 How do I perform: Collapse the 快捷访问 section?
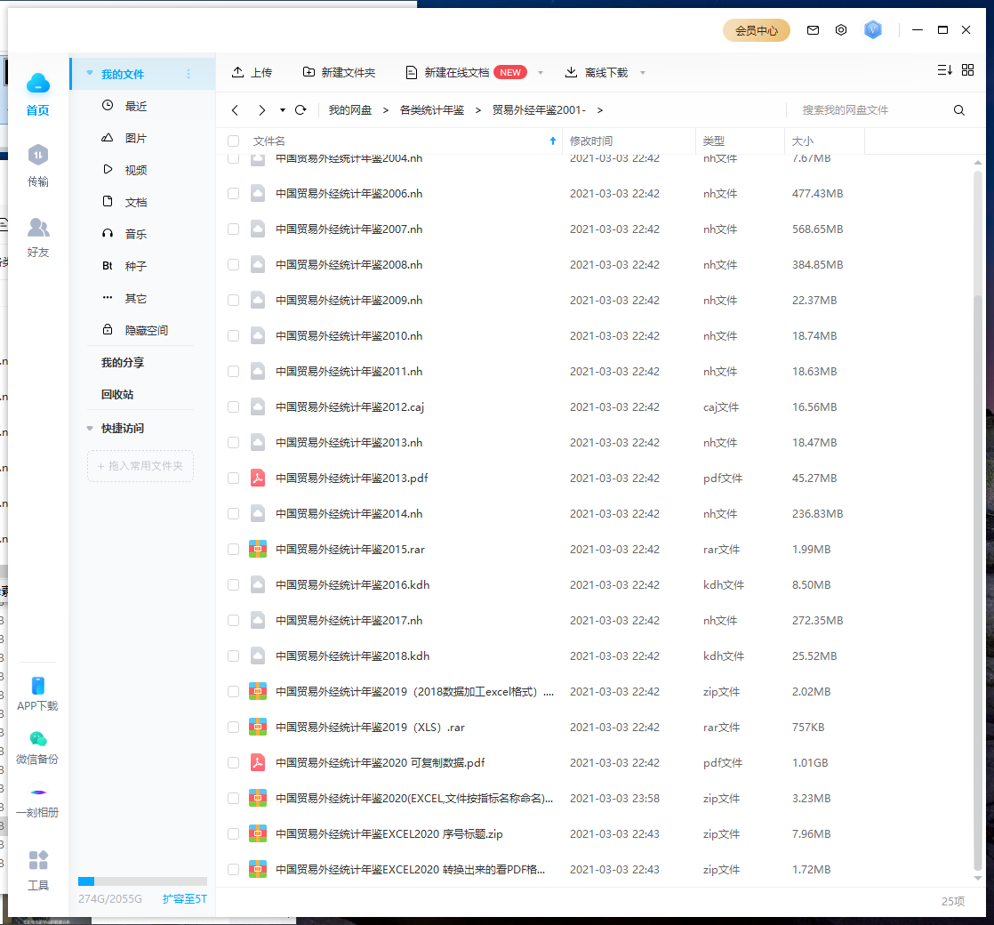click(90, 429)
